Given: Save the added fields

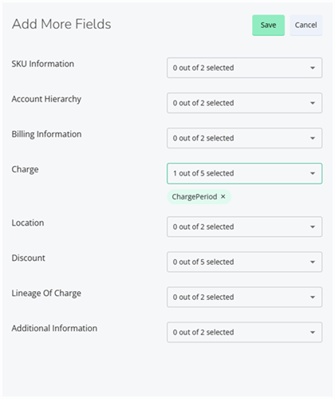Looking at the screenshot, I should (268, 26).
